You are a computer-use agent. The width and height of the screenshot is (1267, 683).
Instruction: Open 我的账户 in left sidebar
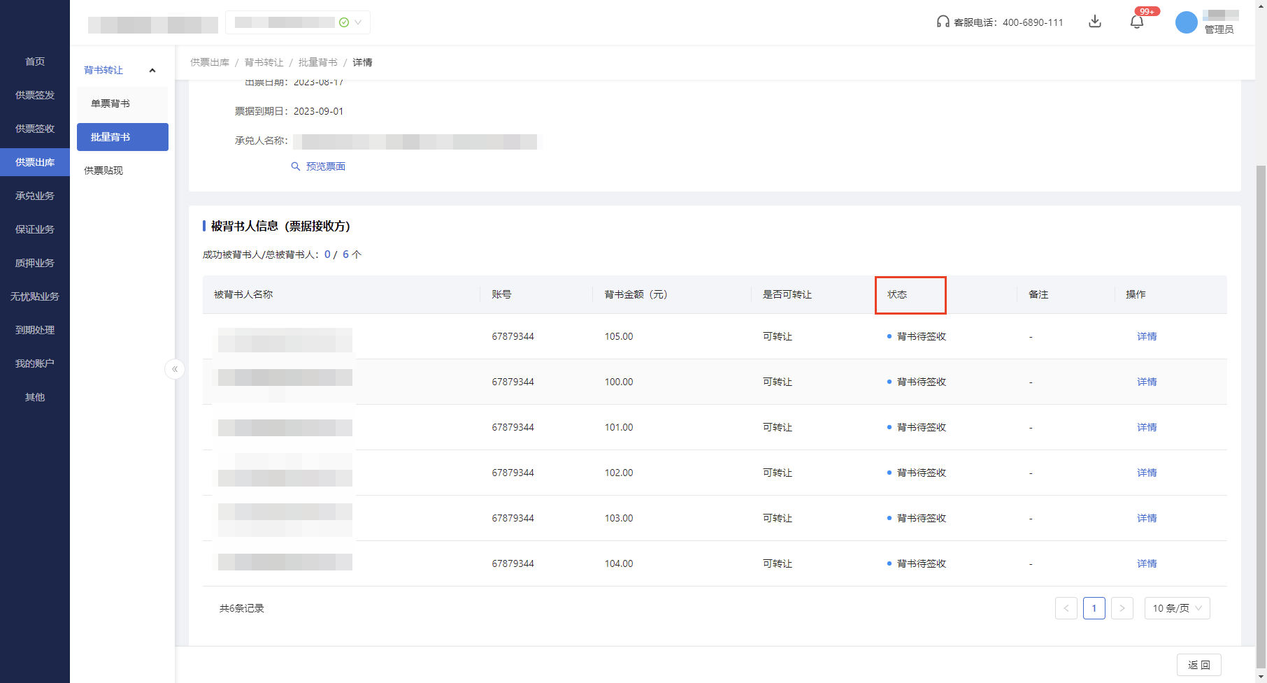point(35,364)
